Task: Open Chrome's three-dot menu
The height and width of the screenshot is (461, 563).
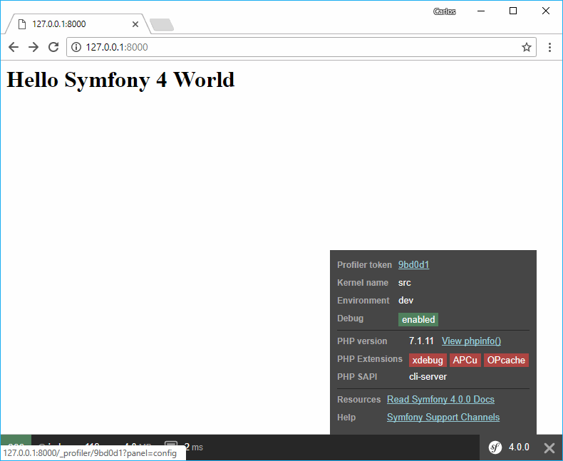Action: (549, 47)
